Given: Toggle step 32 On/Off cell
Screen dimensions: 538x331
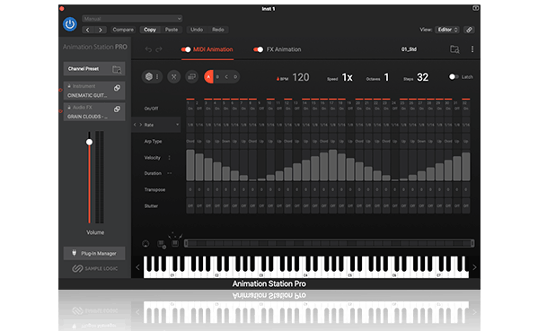Looking at the screenshot, I should pos(466,109).
